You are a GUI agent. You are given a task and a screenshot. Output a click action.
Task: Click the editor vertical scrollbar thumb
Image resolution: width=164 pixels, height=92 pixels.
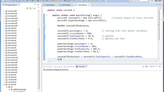pyautogui.click(x=159, y=25)
